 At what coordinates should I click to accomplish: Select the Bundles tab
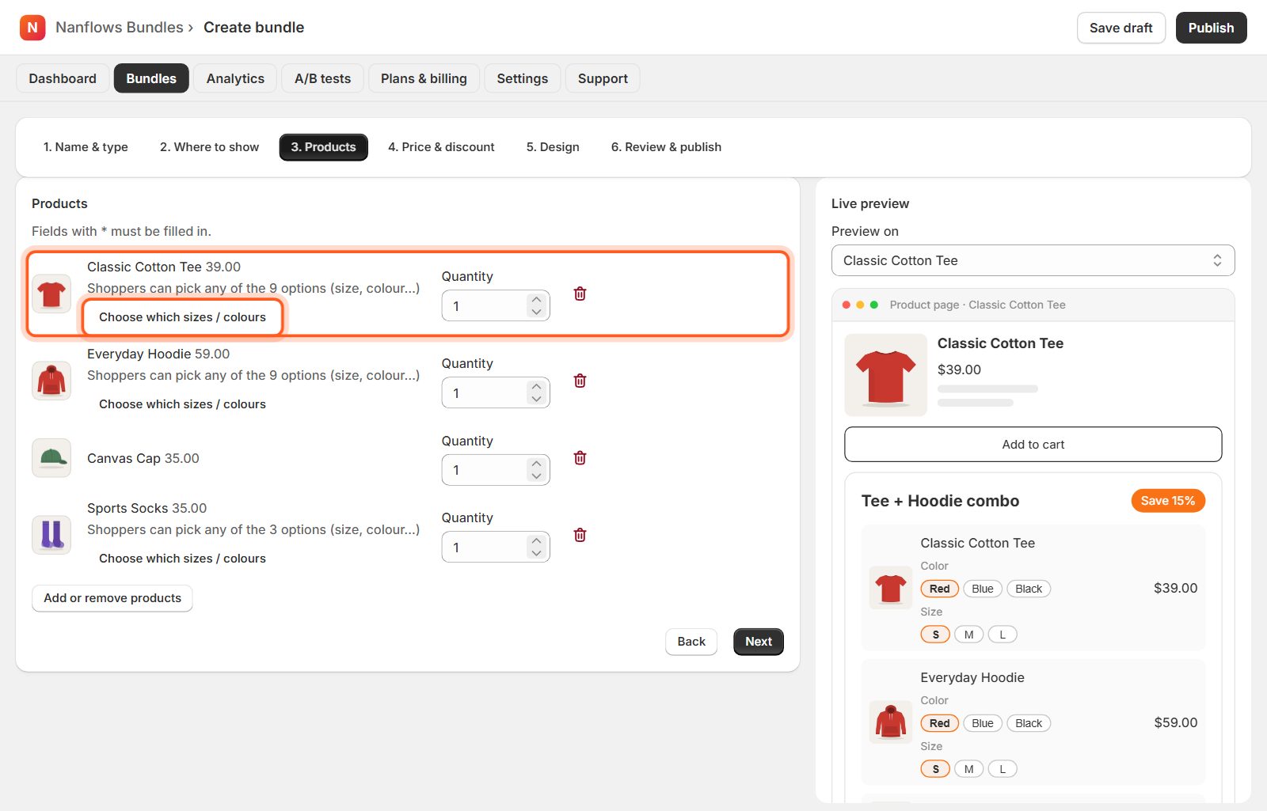tap(151, 78)
